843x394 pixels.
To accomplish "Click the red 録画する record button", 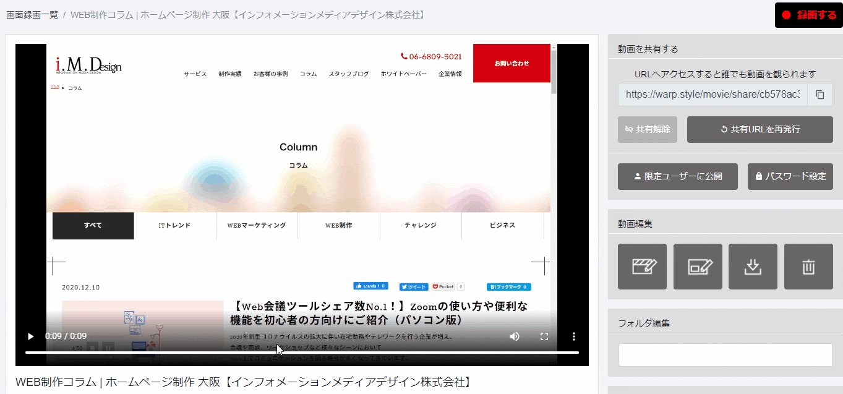I will coord(809,15).
